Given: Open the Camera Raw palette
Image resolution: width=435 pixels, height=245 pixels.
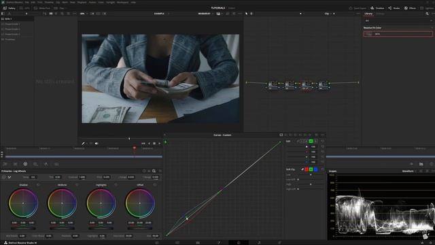Looking at the screenshot, I should 5,164.
